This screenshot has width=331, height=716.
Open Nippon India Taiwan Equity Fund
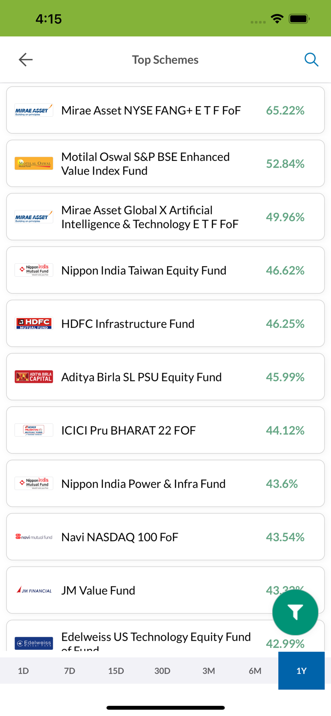(x=144, y=270)
